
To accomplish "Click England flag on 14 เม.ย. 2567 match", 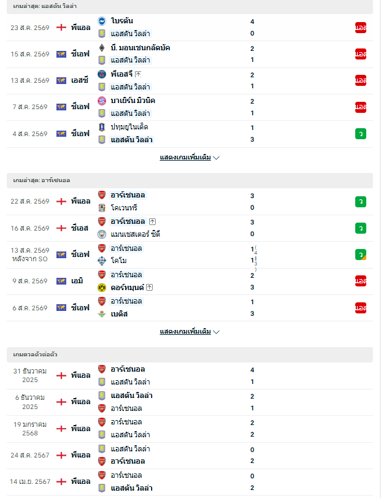I will [61, 482].
